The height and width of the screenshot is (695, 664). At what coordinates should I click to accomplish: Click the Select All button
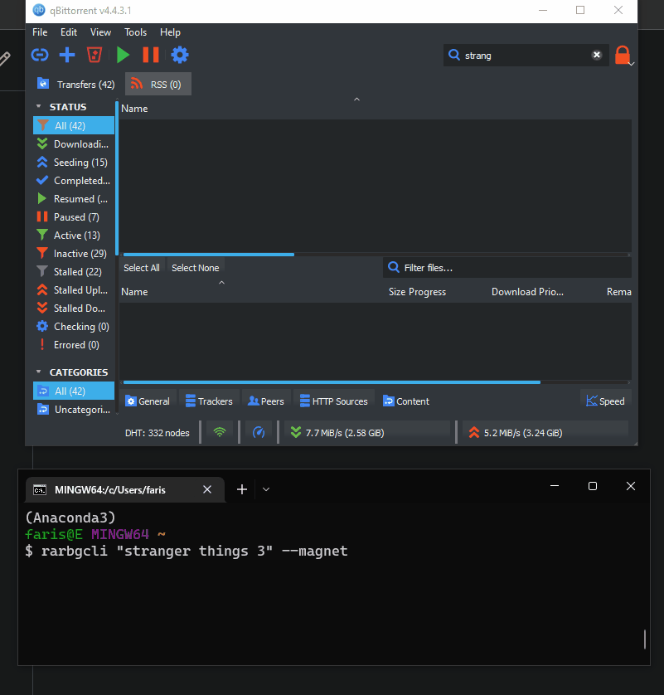pyautogui.click(x=142, y=268)
